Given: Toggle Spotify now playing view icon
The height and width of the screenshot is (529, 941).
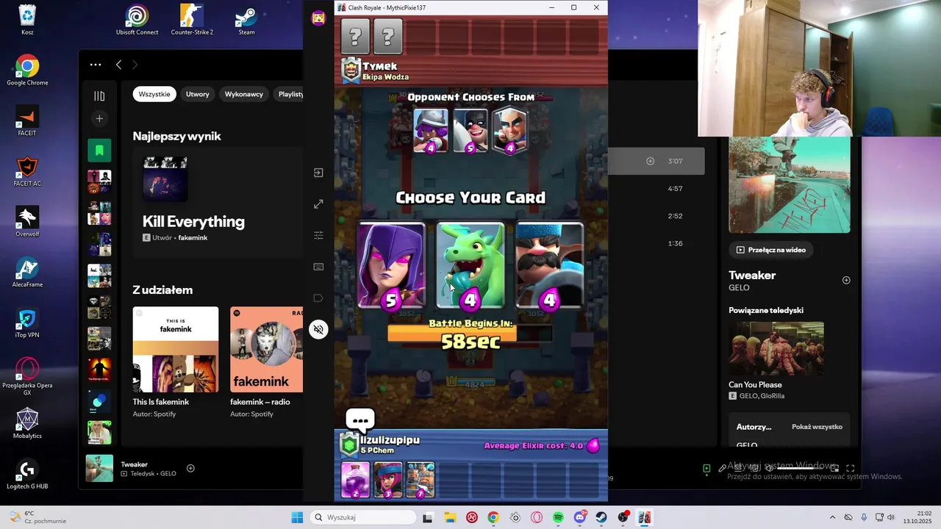Looking at the screenshot, I should point(706,468).
